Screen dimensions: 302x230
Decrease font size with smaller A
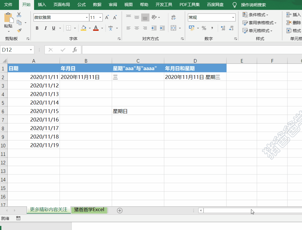coord(115,18)
